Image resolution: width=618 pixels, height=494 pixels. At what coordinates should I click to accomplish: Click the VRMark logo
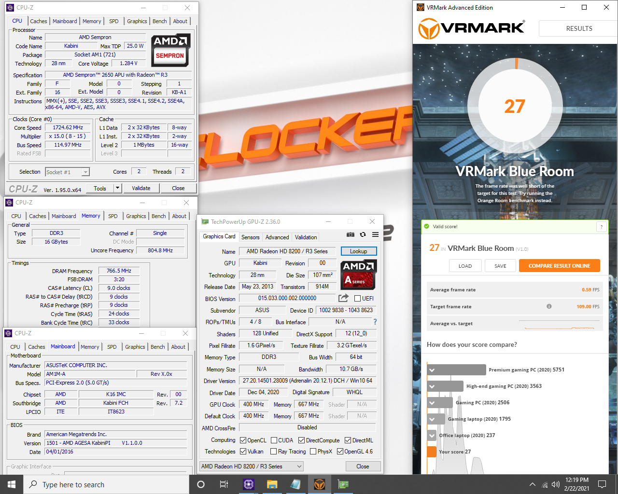pos(471,28)
